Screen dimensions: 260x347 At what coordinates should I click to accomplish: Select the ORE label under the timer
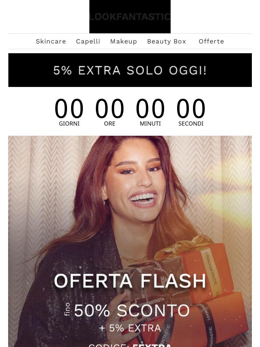point(110,124)
